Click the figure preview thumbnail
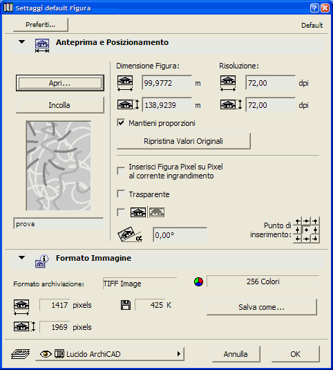333x370 pixels. click(x=59, y=166)
